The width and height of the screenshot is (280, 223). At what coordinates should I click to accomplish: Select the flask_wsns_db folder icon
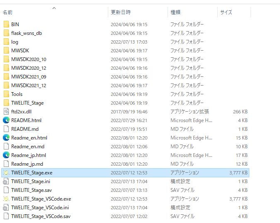pyautogui.click(x=6, y=33)
